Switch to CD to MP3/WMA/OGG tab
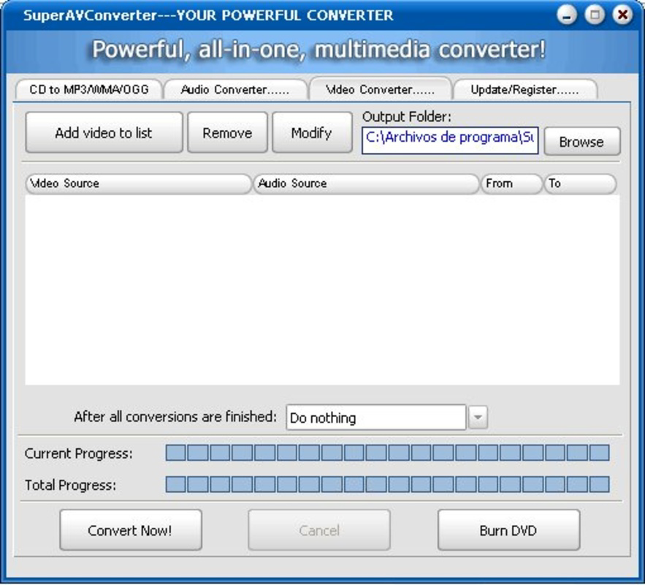Image resolution: width=645 pixels, height=585 pixels. [89, 89]
